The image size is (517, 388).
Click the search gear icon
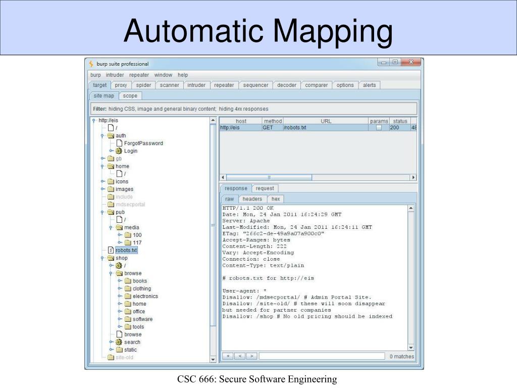(119, 342)
